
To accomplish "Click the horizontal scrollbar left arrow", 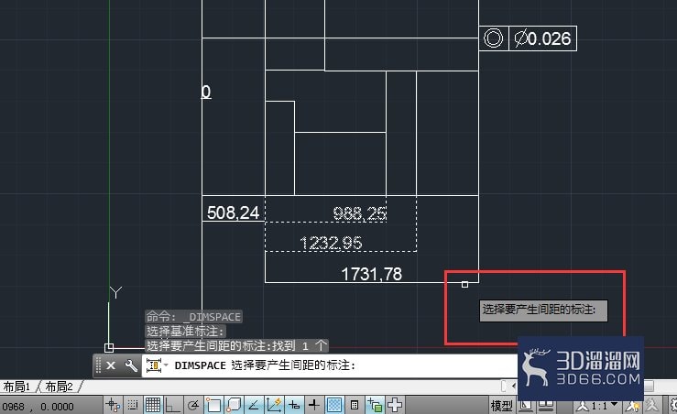I will (x=513, y=386).
